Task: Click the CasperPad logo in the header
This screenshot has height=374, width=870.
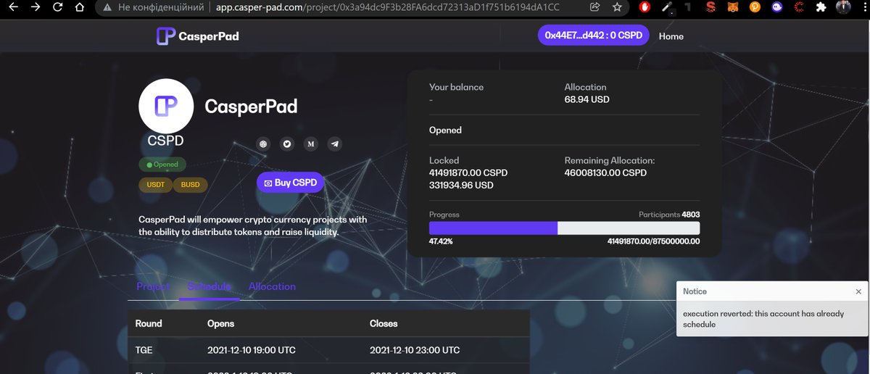Action: point(198,36)
